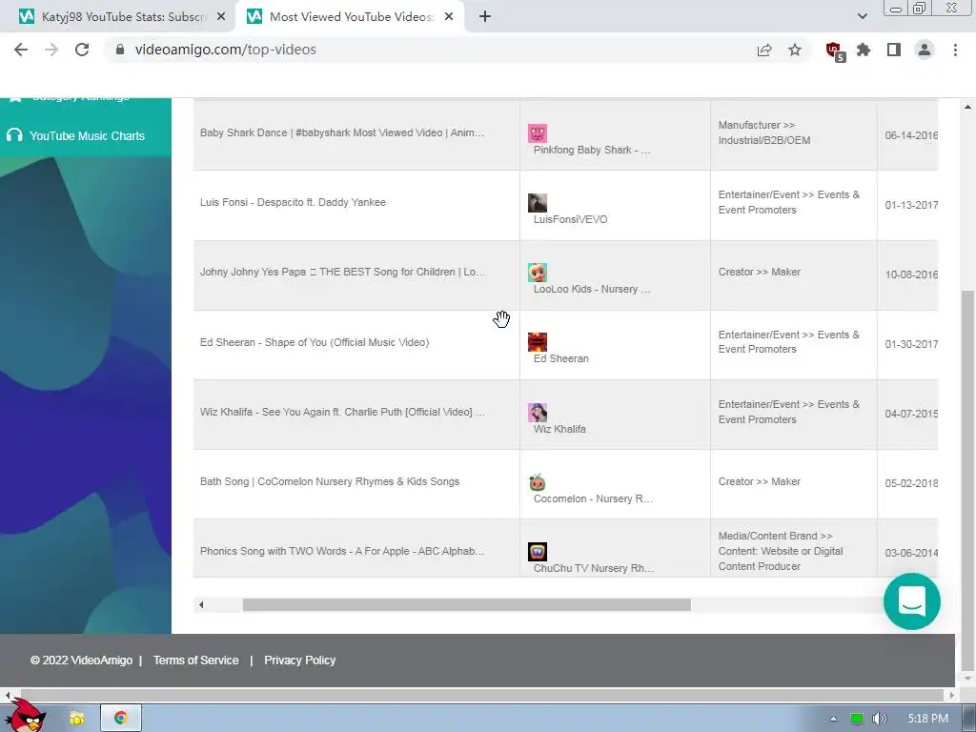Open the Wiz Khalifa - See You Again title

[342, 412]
